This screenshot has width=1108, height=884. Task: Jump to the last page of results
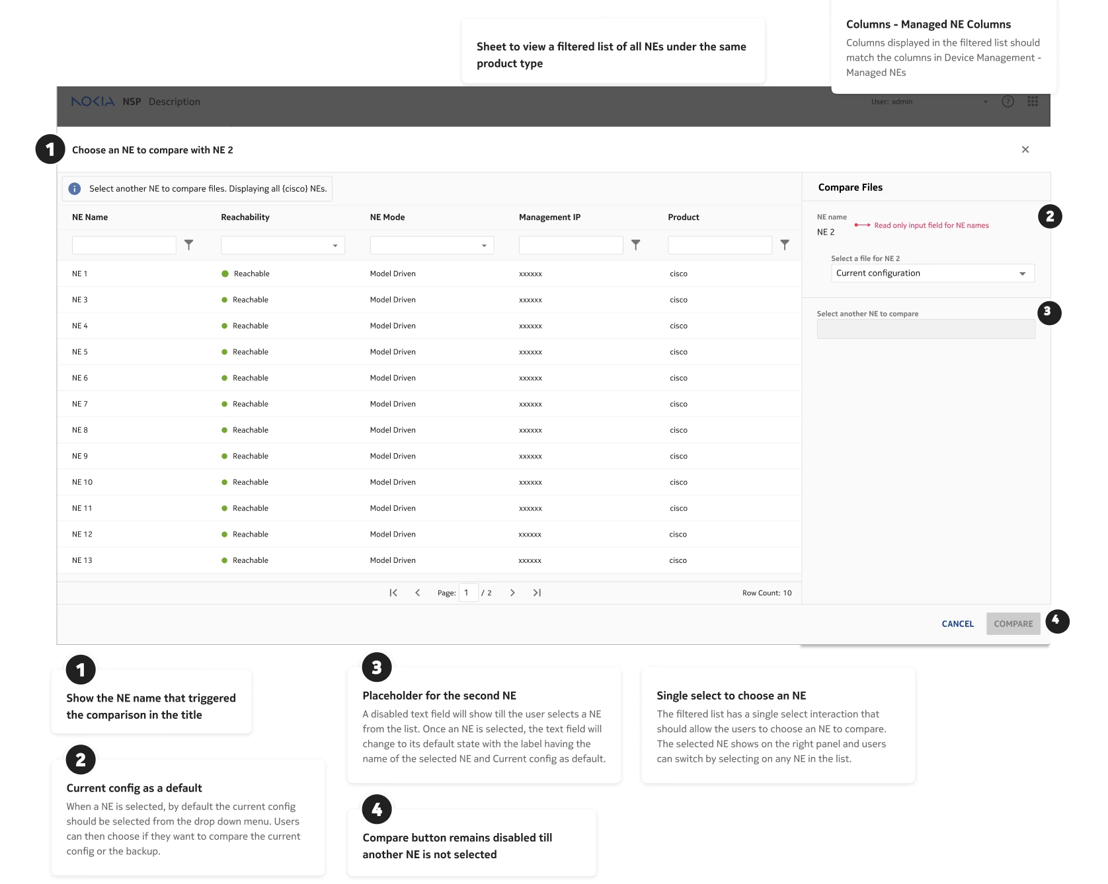pyautogui.click(x=537, y=593)
